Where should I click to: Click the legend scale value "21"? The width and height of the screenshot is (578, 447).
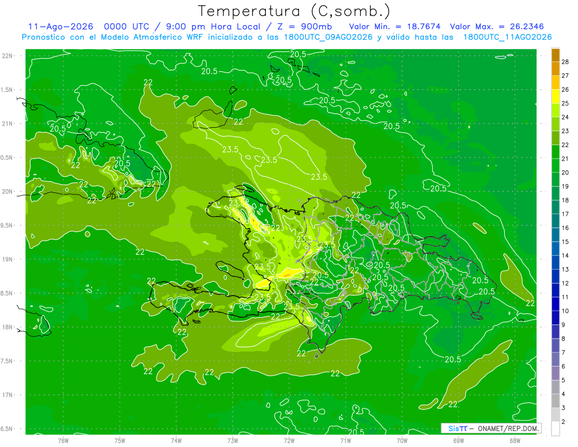565,159
